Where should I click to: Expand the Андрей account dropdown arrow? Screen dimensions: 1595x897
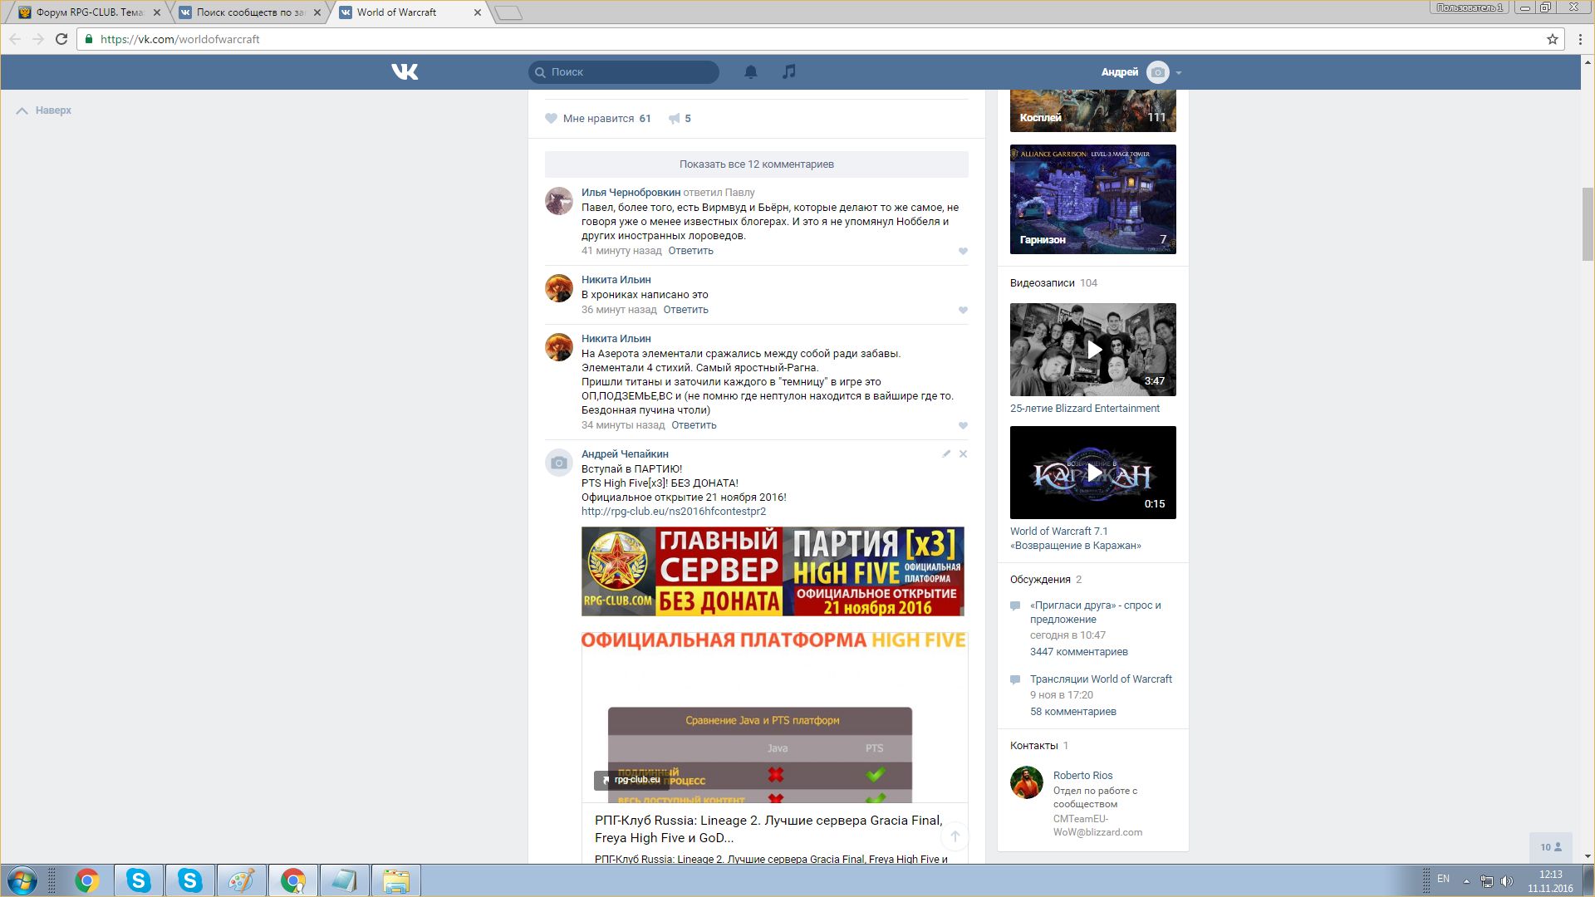point(1179,73)
